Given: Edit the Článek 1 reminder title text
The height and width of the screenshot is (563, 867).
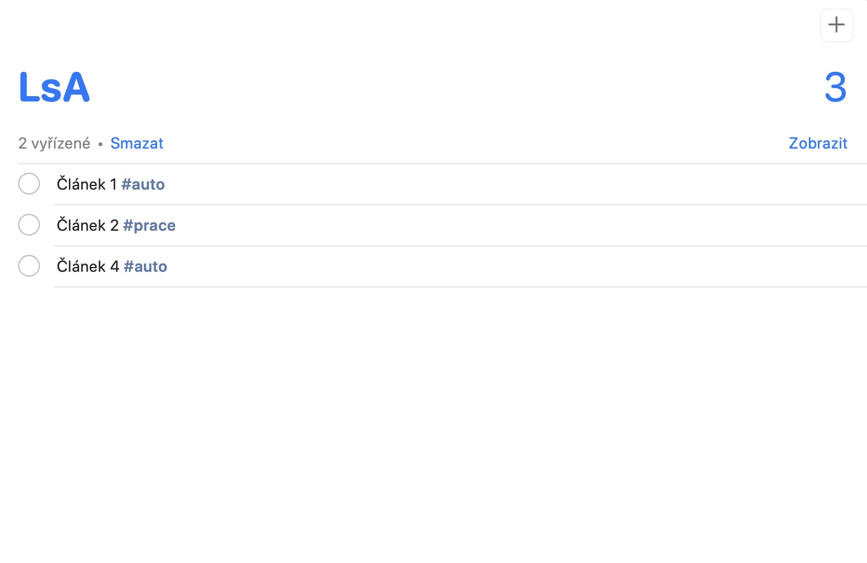Looking at the screenshot, I should pos(86,184).
